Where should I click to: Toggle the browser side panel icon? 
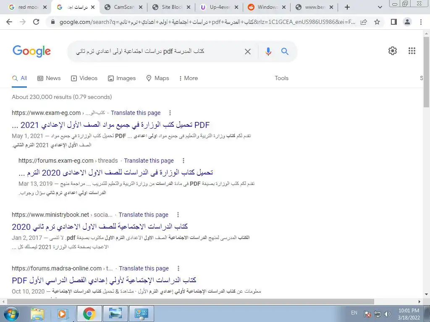(x=394, y=22)
